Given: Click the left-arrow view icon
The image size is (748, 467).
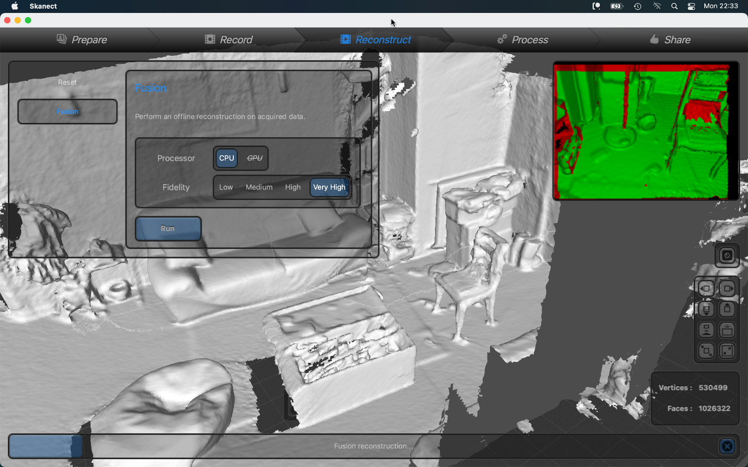Looking at the screenshot, I should [706, 288].
